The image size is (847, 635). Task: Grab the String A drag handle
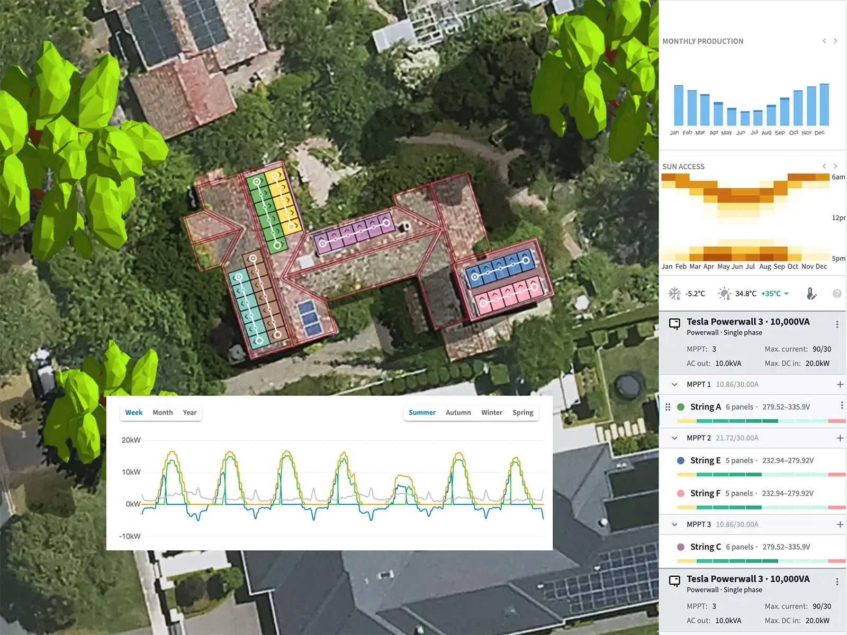pyautogui.click(x=668, y=407)
